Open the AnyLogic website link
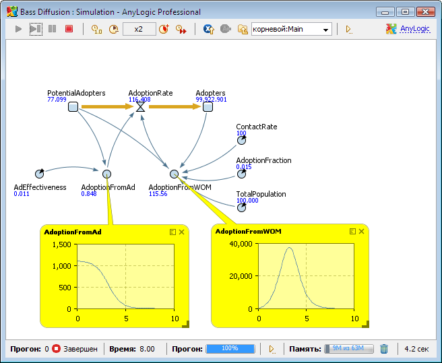 (415, 29)
